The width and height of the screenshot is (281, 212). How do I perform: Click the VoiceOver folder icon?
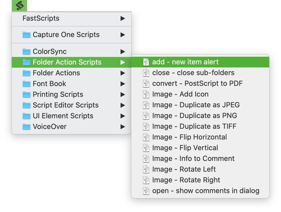tap(27, 127)
